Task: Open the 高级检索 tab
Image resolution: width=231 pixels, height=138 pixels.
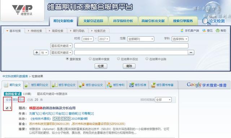Action: (56, 31)
